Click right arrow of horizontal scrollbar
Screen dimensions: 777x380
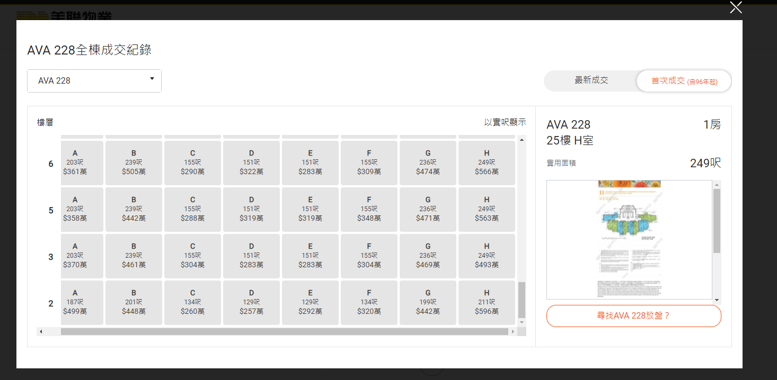point(513,332)
